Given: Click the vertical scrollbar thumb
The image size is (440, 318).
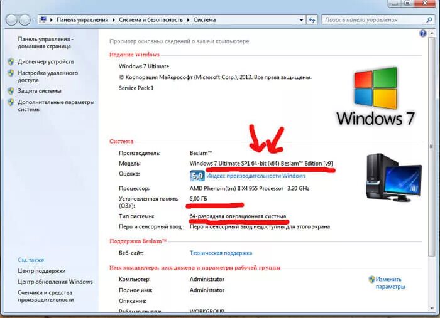Looking at the screenshot, I should [431, 146].
